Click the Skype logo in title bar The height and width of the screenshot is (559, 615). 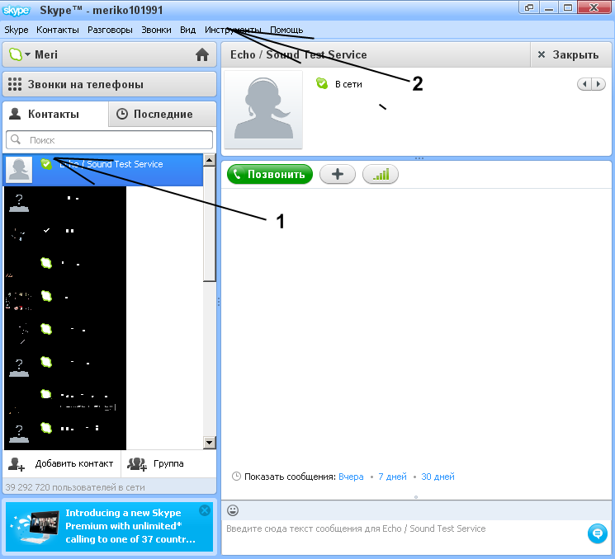point(16,10)
